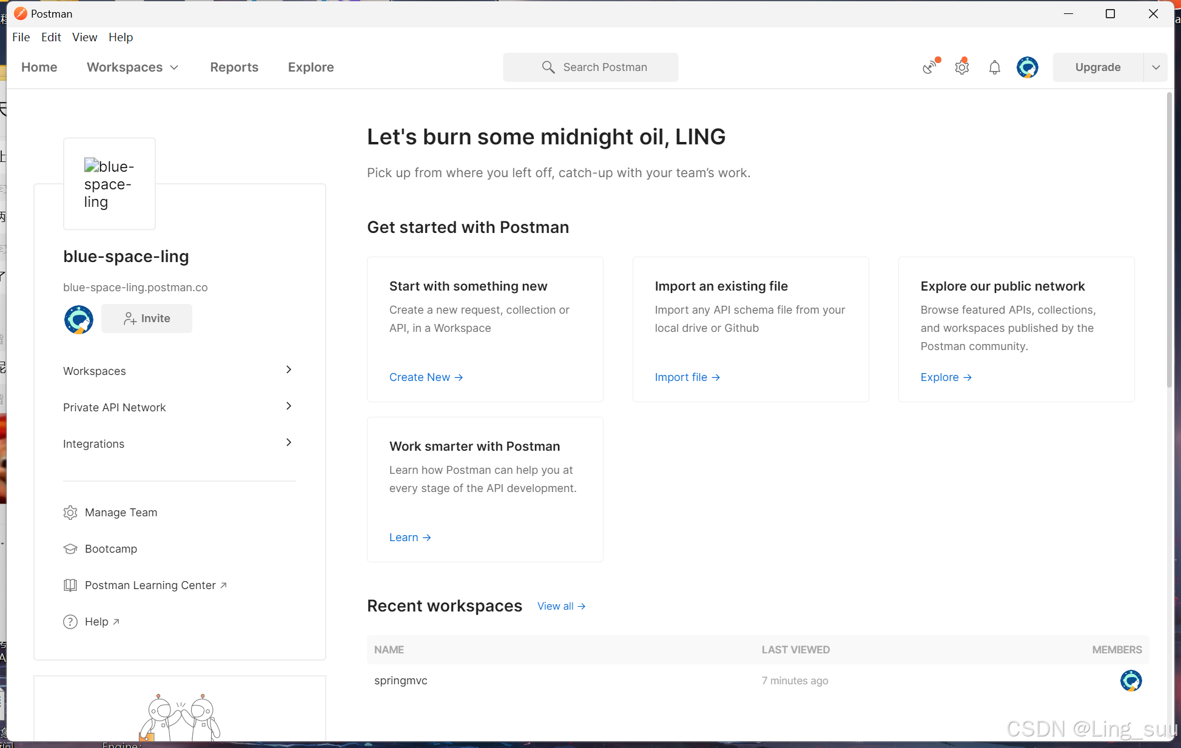Switch to the Reports tab

coord(234,67)
